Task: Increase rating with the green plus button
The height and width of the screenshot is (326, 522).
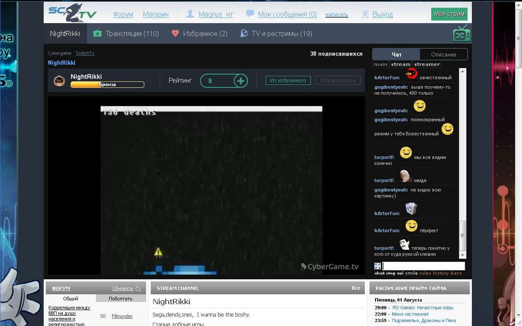Action: click(241, 81)
